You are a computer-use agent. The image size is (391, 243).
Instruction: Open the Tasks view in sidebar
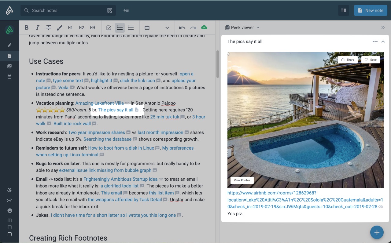pos(9,66)
